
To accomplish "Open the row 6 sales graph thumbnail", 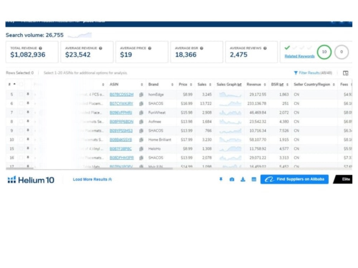I will [230, 104].
